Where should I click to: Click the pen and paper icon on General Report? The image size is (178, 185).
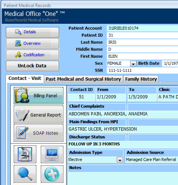tap(22, 114)
